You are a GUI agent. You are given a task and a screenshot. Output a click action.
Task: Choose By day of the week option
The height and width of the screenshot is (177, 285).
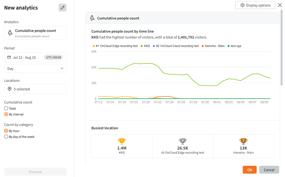coord(6,137)
